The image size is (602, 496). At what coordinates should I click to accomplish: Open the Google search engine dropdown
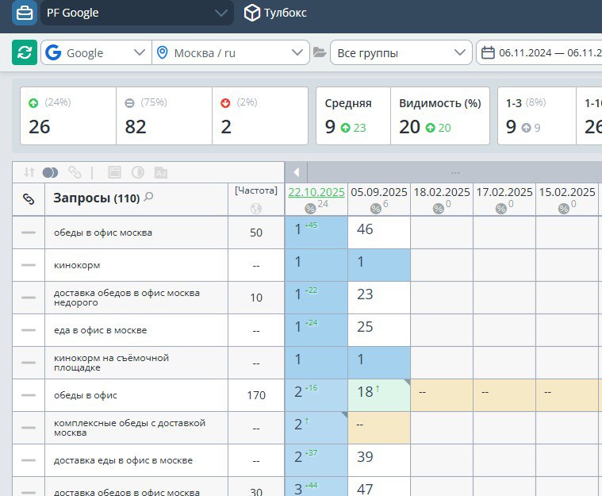pyautogui.click(x=96, y=53)
